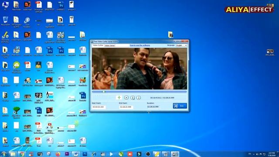The height and width of the screenshot is (157, 279).
Task: Select the video file at desktop right edge
Action: (x=270, y=52)
